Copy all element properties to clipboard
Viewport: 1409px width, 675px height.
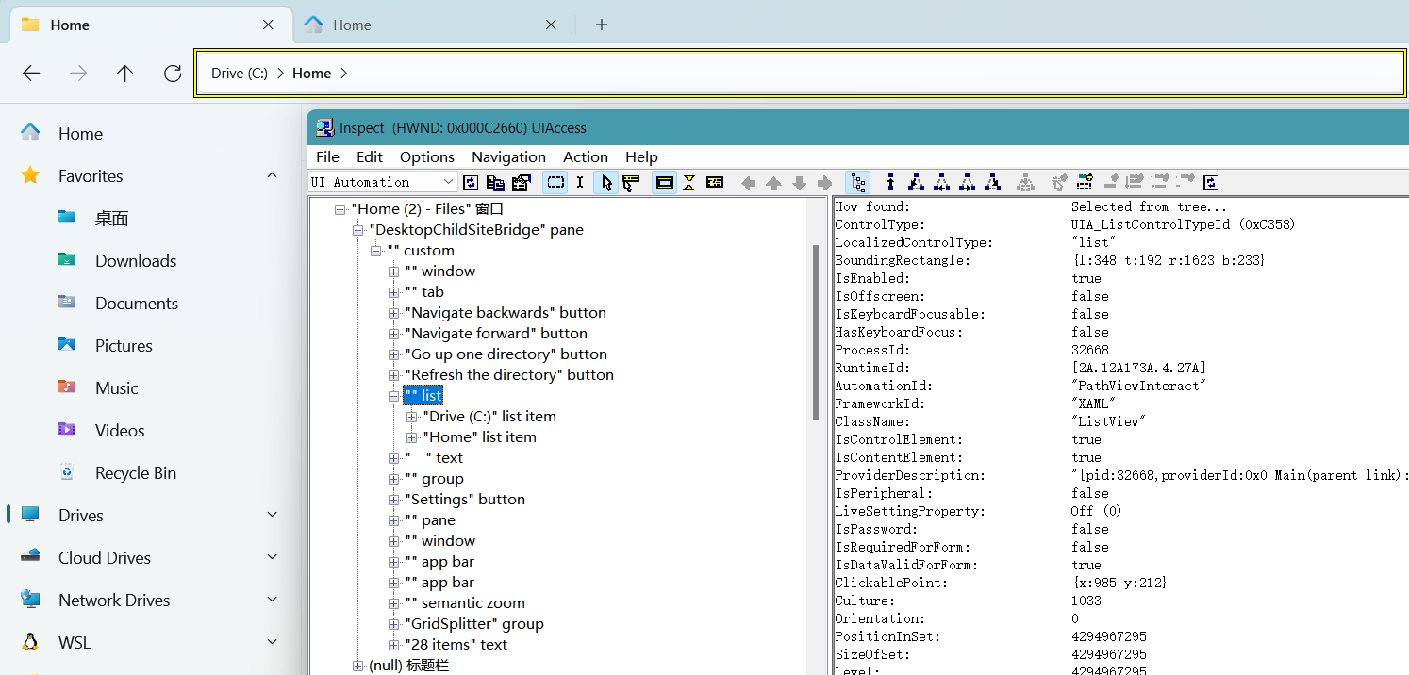[495, 182]
